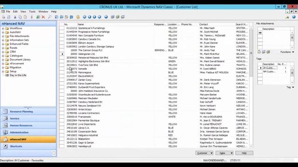The image size is (298, 167).
Task: Open the Sales dropdown button
Action: pos(224,153)
